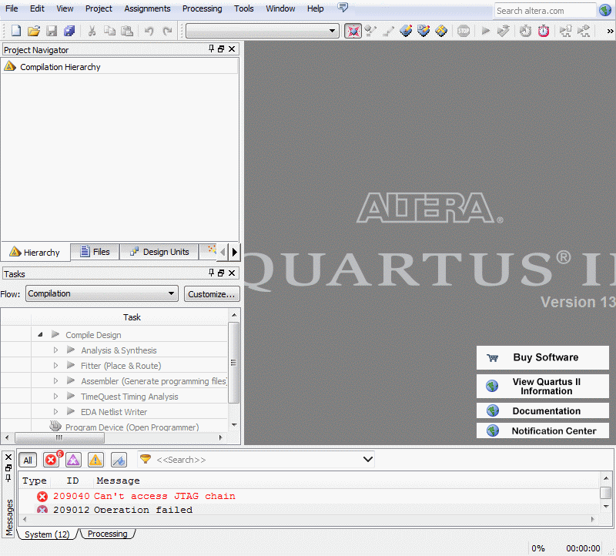The height and width of the screenshot is (556, 616).
Task: Click the Search altera.com input field
Action: tap(544, 11)
